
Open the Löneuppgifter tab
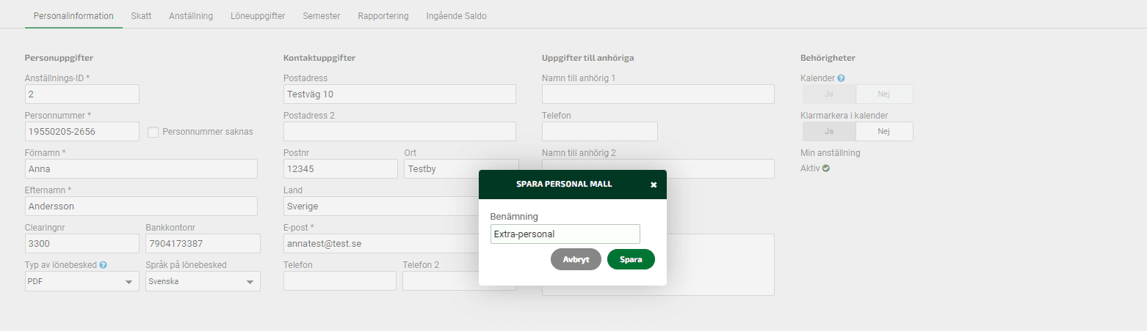pyautogui.click(x=257, y=15)
